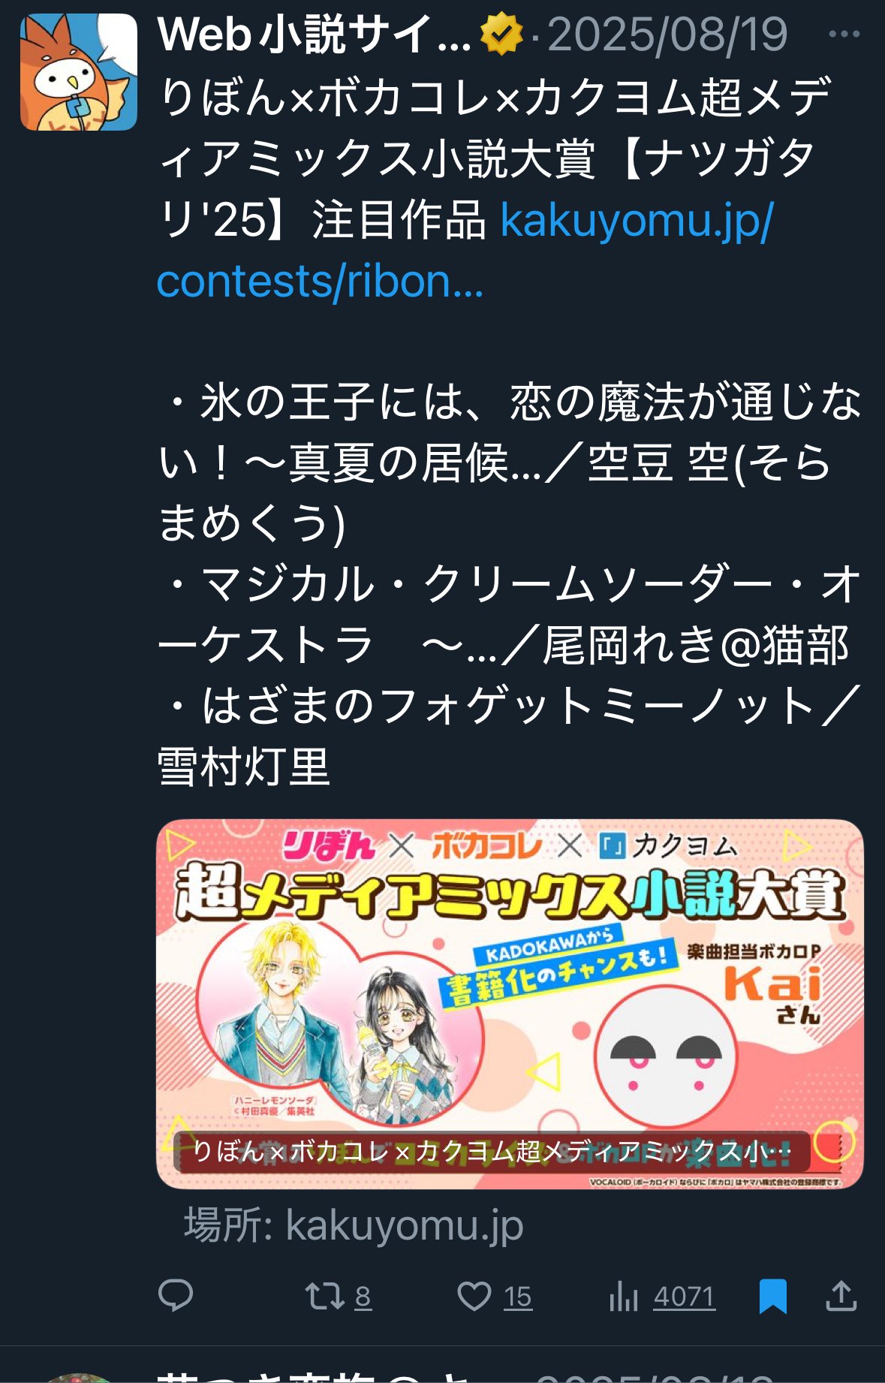Tap the retweet arrows icon
Image resolution: width=885 pixels, height=1383 pixels.
point(324,1296)
